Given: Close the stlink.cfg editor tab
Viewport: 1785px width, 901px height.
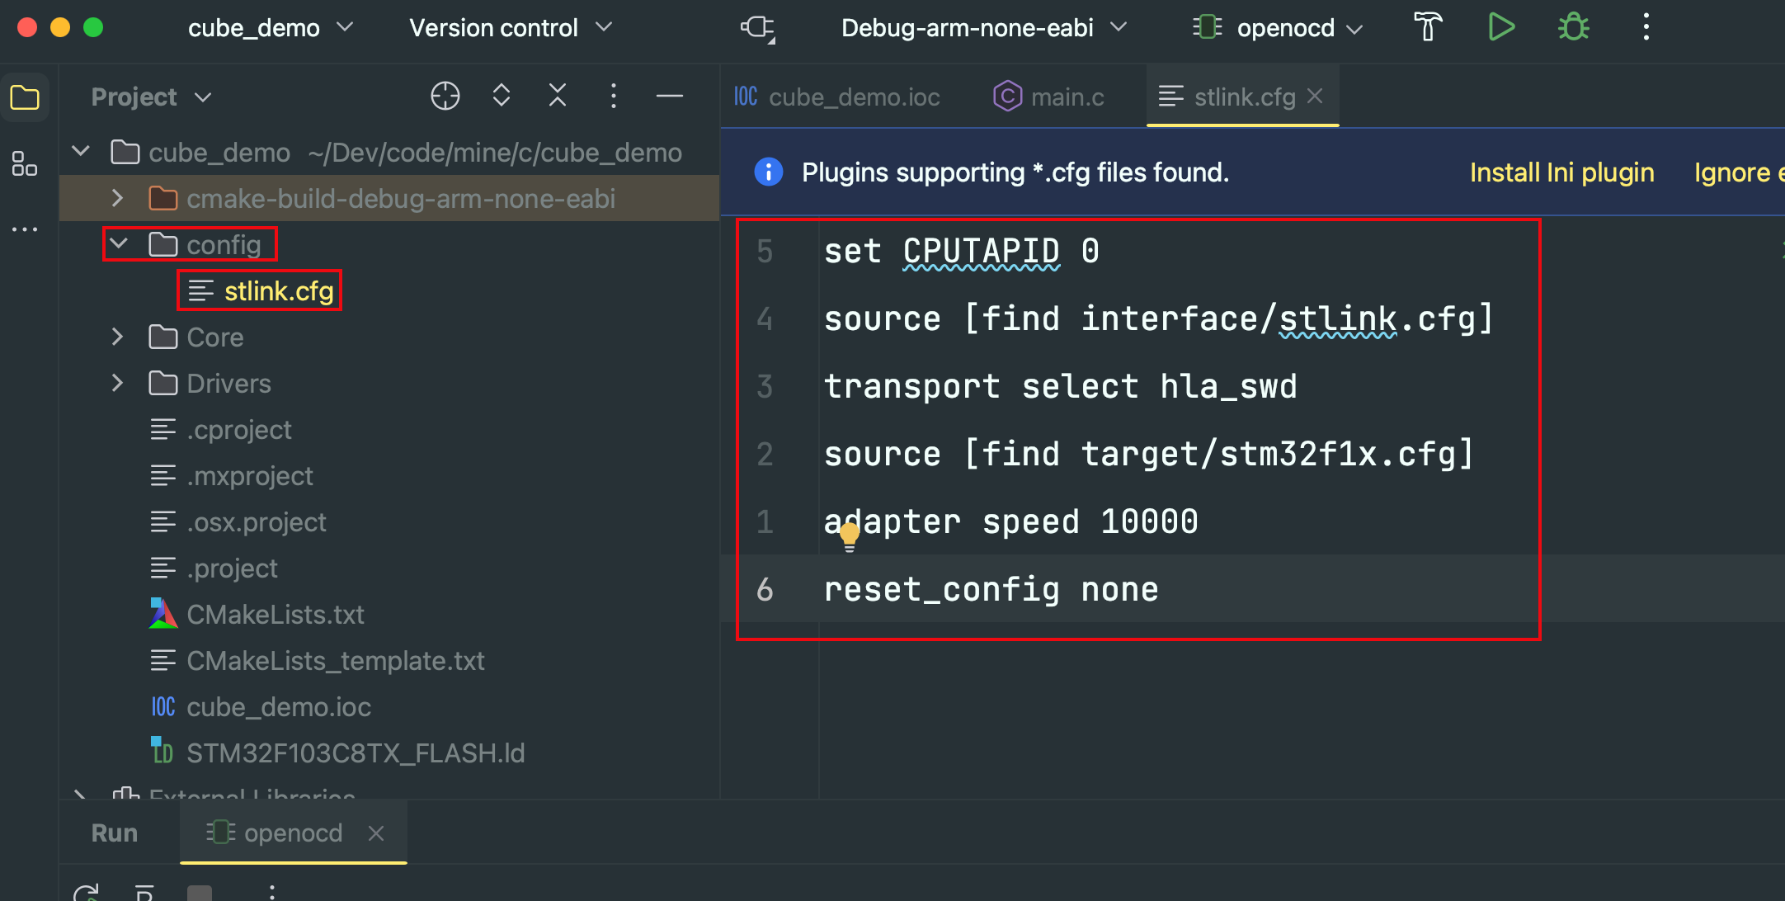Looking at the screenshot, I should (x=1316, y=97).
